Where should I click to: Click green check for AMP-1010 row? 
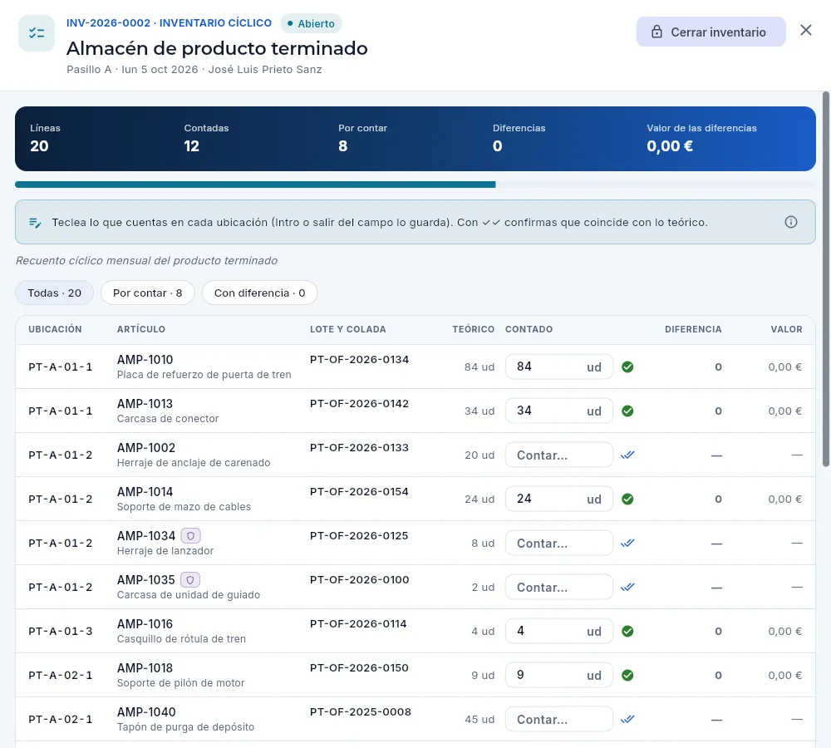click(627, 367)
